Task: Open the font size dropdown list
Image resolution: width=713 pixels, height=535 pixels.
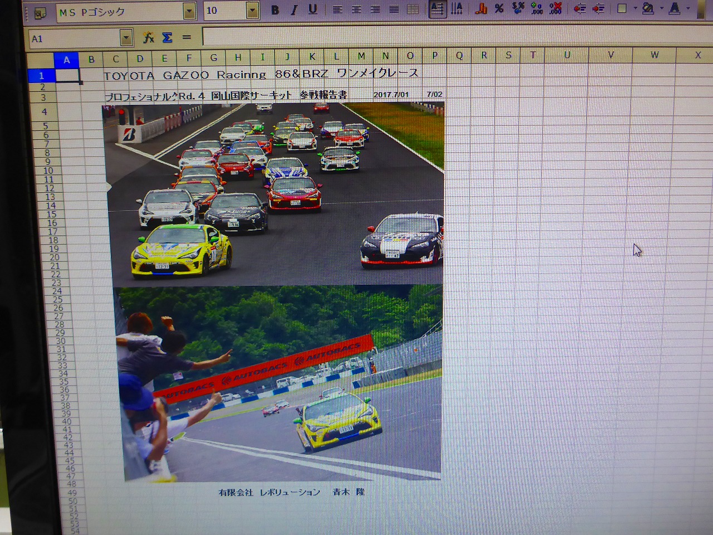Action: 253,10
